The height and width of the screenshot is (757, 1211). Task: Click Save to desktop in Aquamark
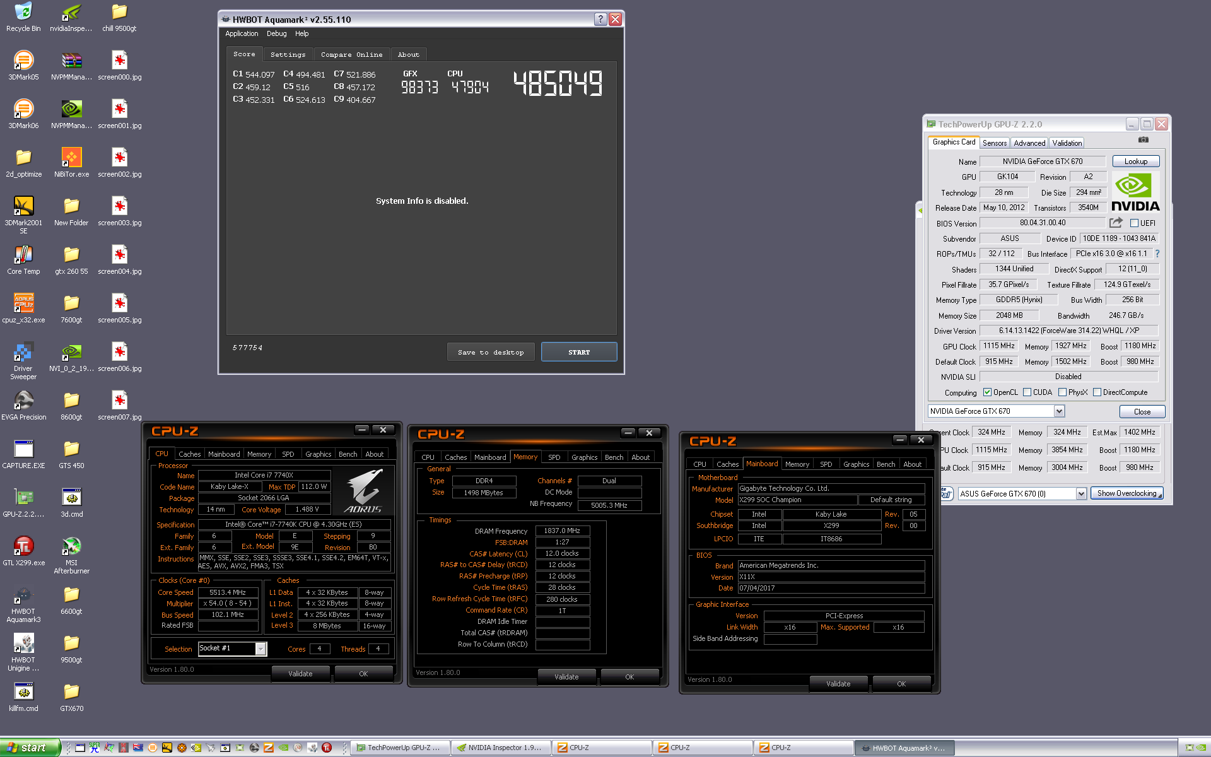coord(491,352)
